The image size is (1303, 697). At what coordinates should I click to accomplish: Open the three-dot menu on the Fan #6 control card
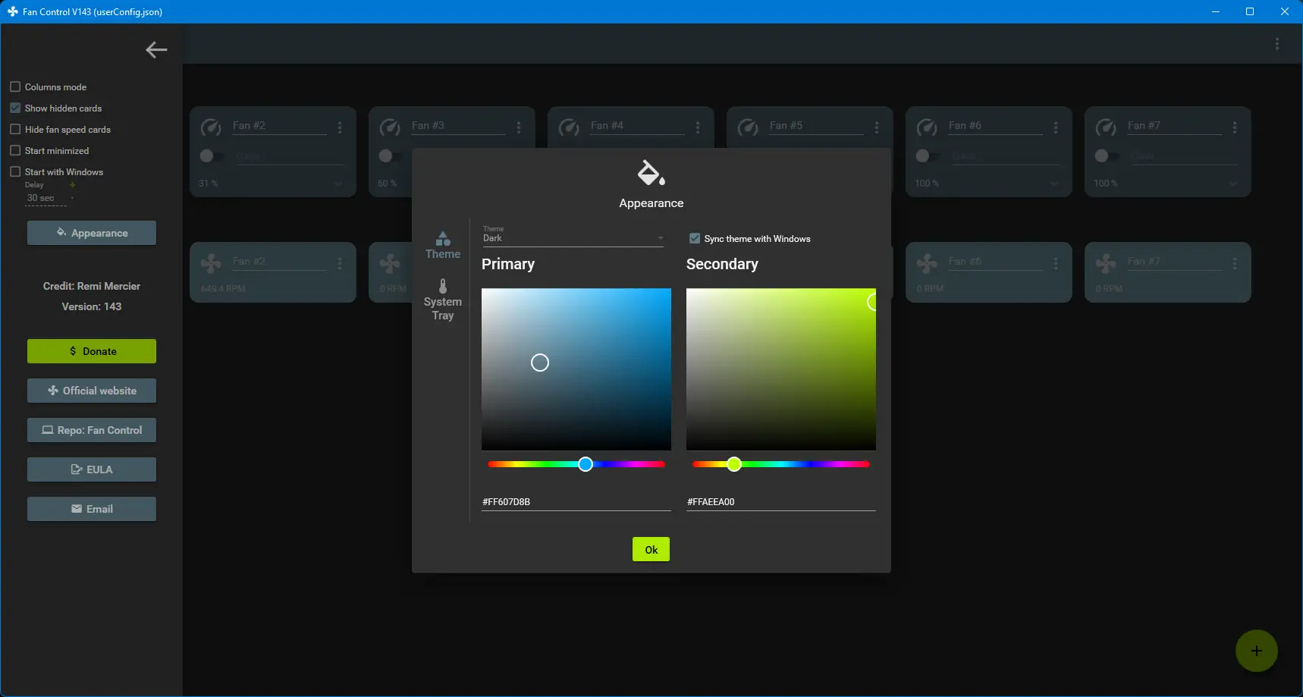click(x=1056, y=127)
